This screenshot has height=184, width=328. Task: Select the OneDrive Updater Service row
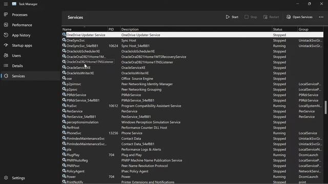pyautogui.click(x=193, y=35)
